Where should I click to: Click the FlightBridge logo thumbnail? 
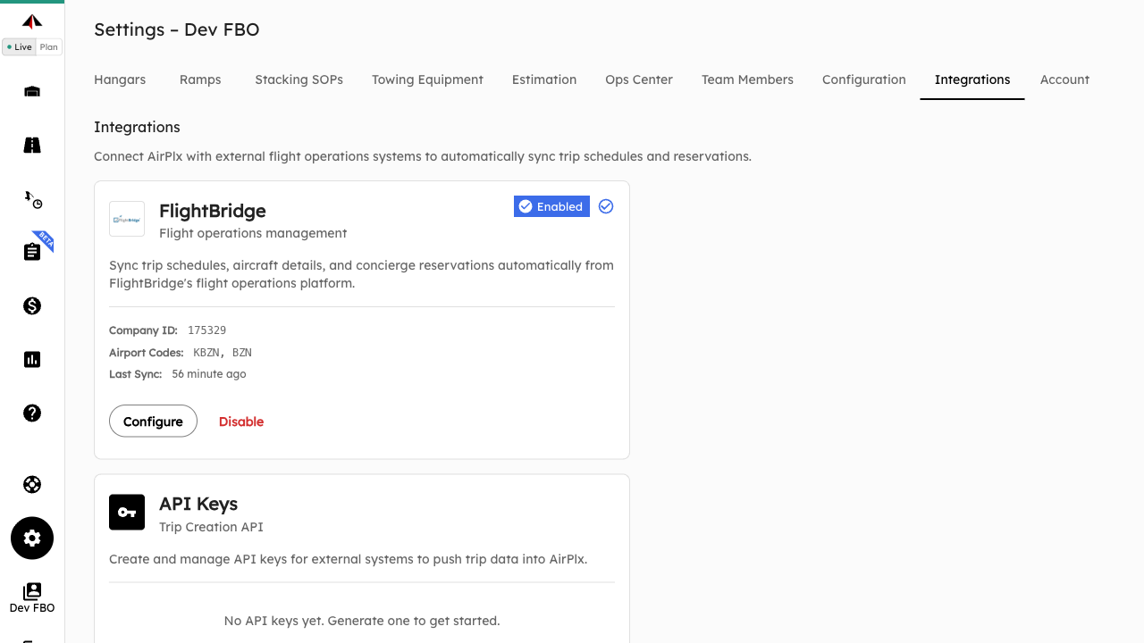(x=126, y=219)
